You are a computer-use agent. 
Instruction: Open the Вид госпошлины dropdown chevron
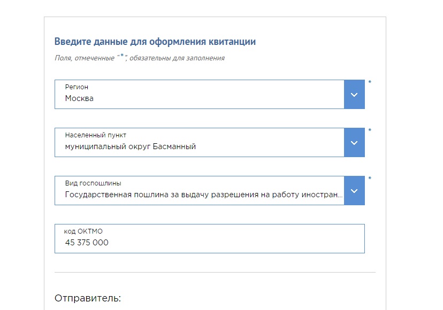pyautogui.click(x=354, y=191)
